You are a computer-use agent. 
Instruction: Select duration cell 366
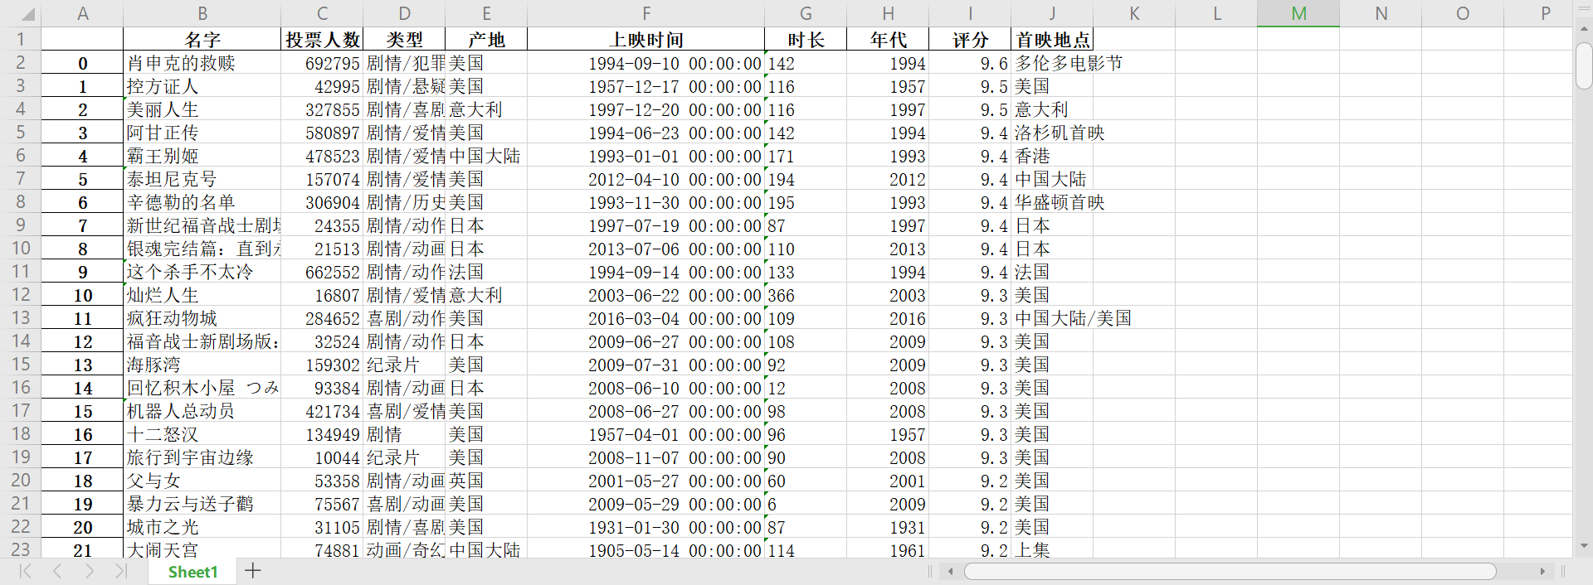coord(806,295)
